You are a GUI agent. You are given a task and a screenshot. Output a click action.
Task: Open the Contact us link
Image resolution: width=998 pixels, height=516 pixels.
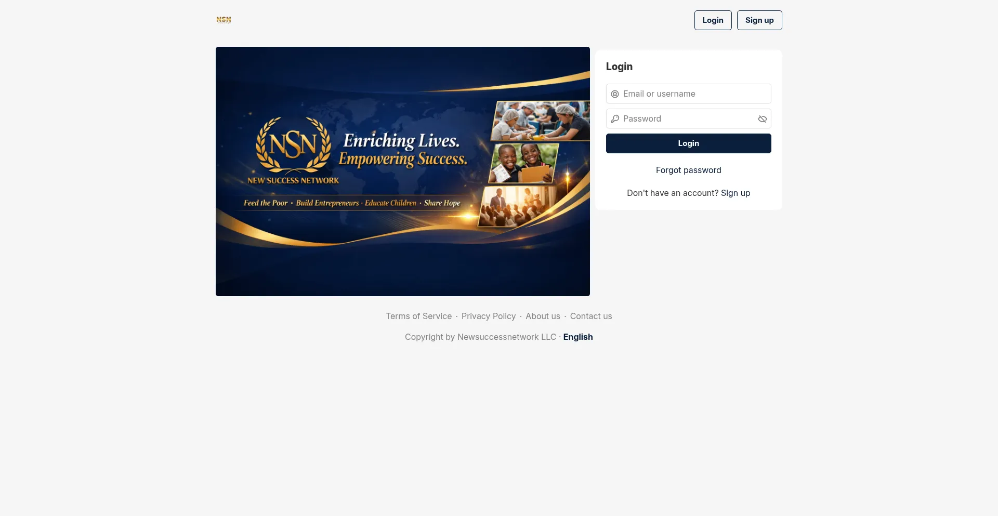coord(591,316)
